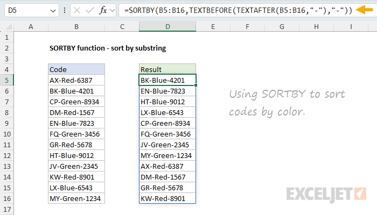Select FQ-Green-3456 in Result column
The image size is (377, 215).
pyautogui.click(x=167, y=134)
